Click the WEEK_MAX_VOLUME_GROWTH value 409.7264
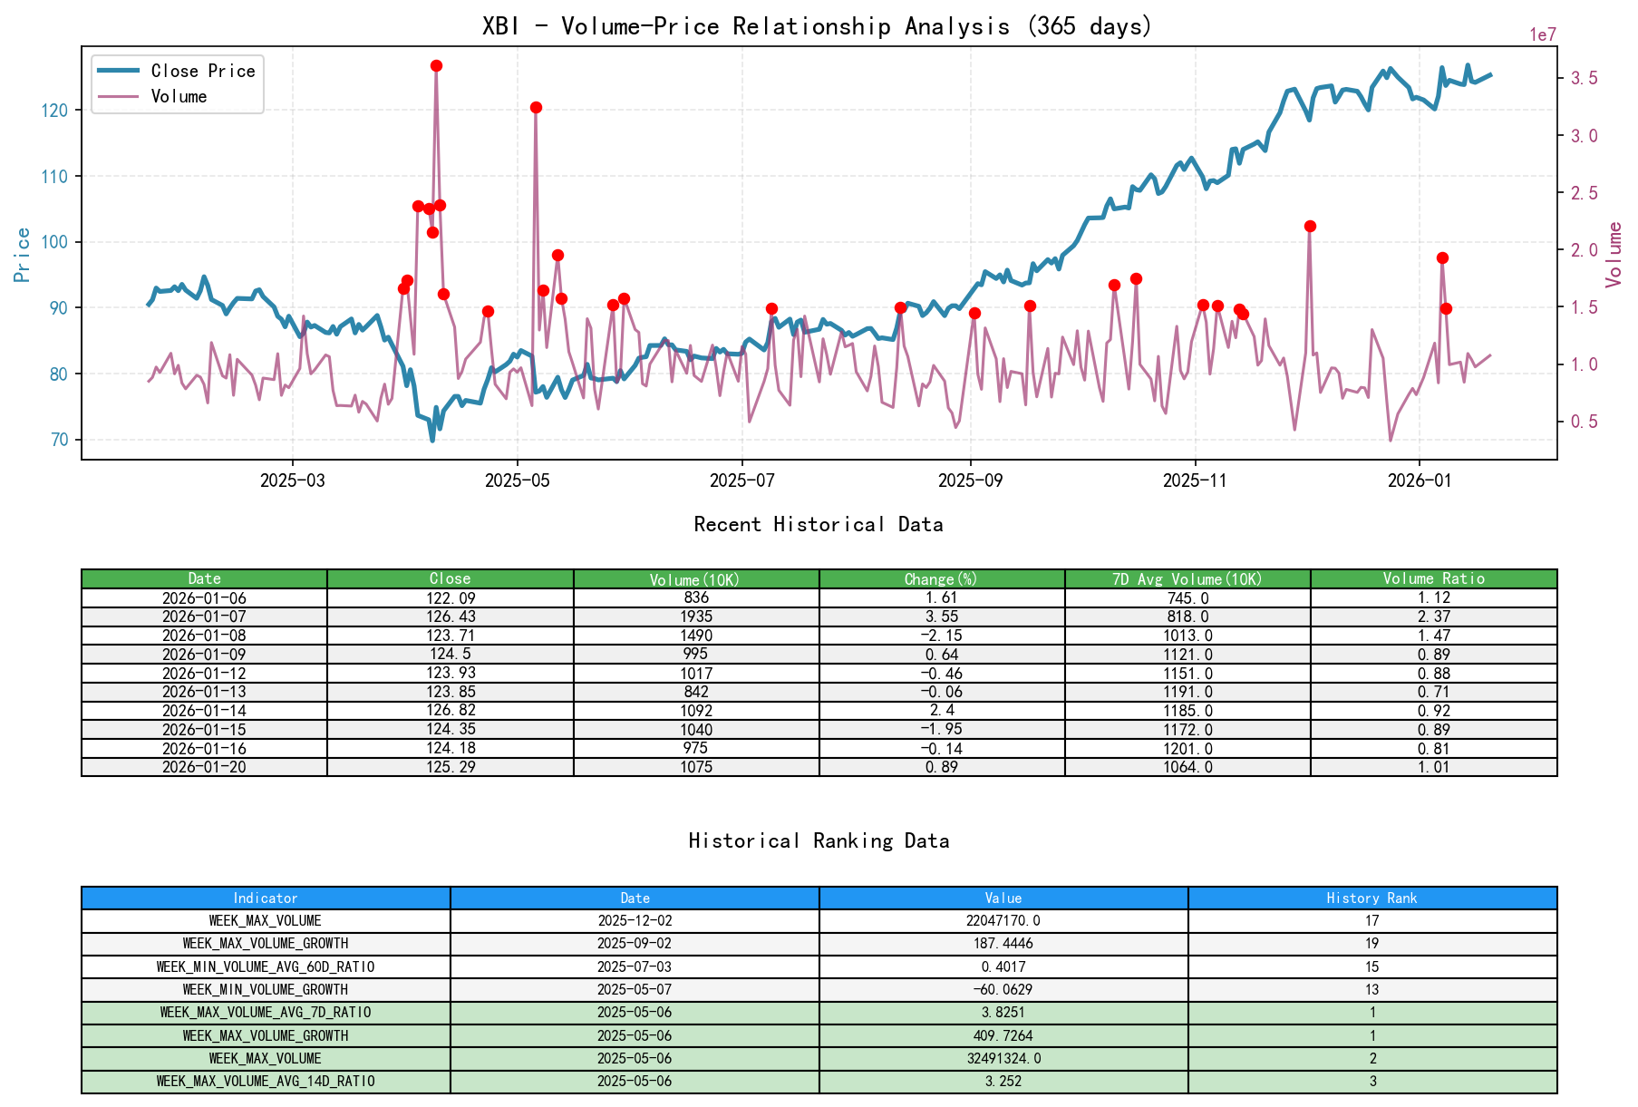The width and height of the screenshot is (1638, 1107). (x=1002, y=1035)
